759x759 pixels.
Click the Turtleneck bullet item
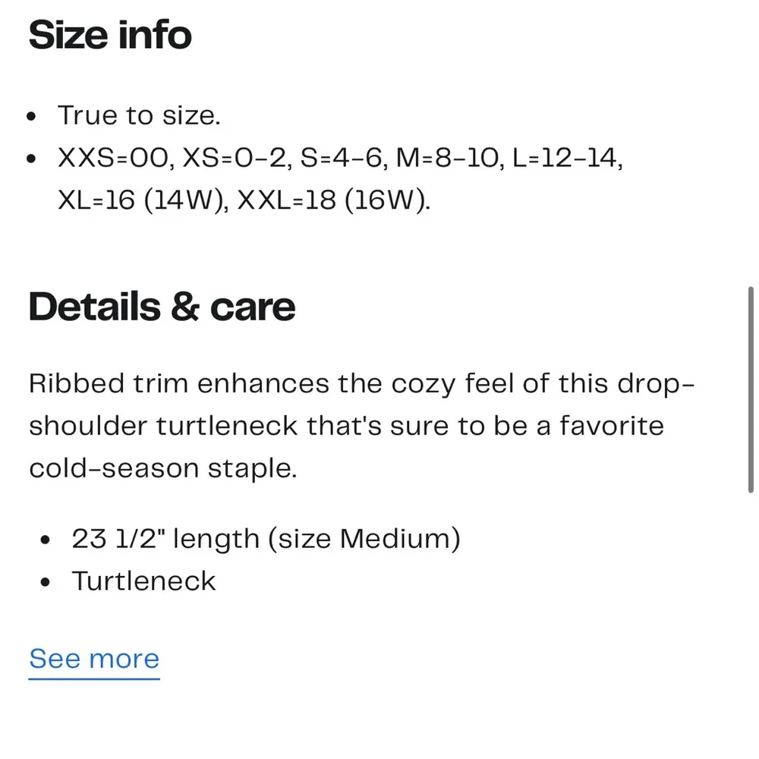tap(143, 581)
